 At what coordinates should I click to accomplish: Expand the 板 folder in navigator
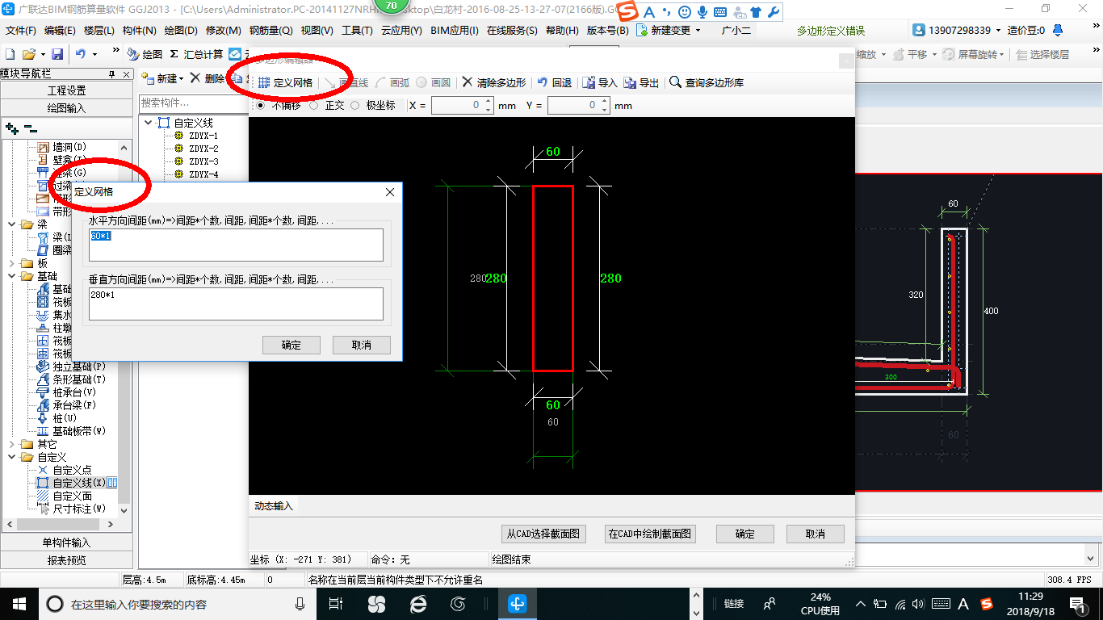click(11, 263)
